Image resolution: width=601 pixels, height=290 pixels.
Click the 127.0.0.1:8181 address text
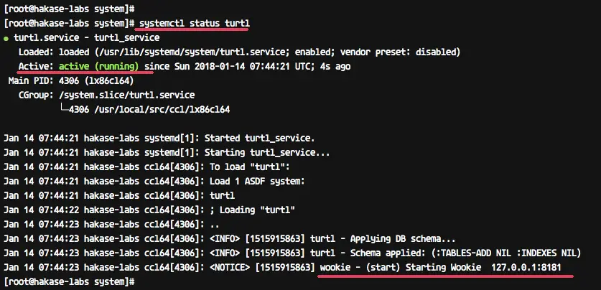pos(526,268)
